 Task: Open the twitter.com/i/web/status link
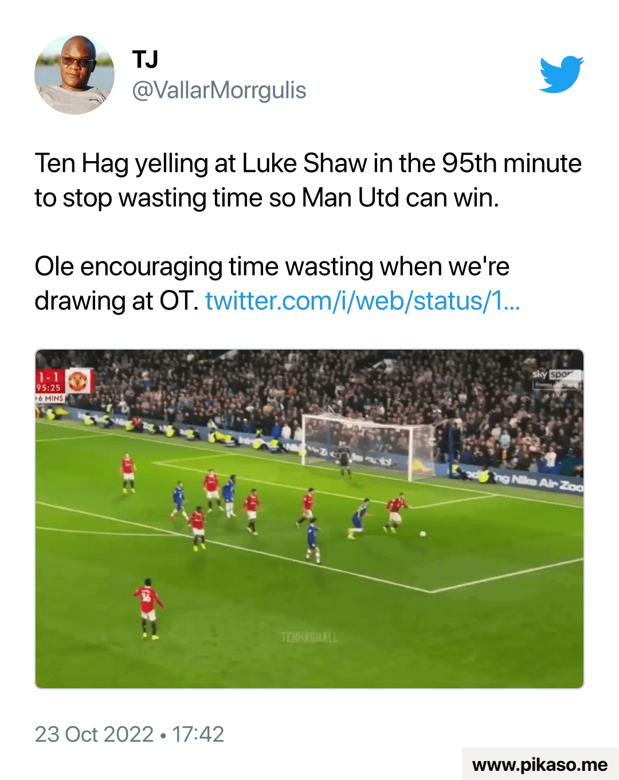[x=362, y=301]
